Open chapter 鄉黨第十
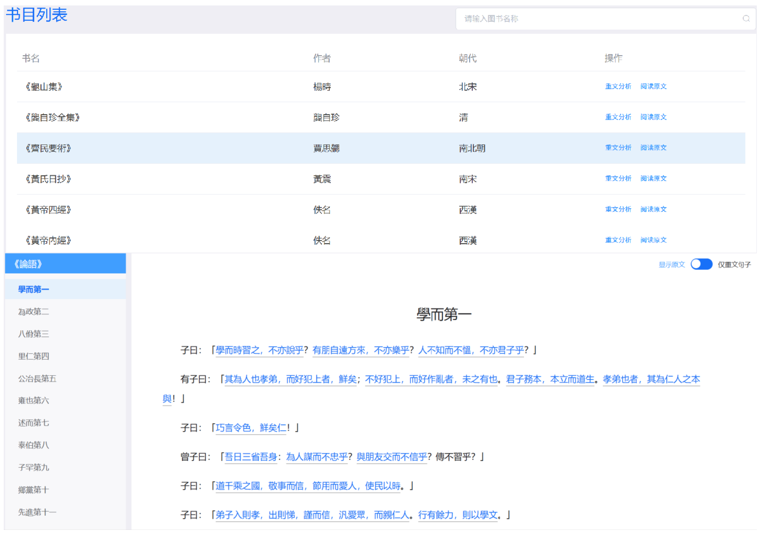 pos(34,490)
